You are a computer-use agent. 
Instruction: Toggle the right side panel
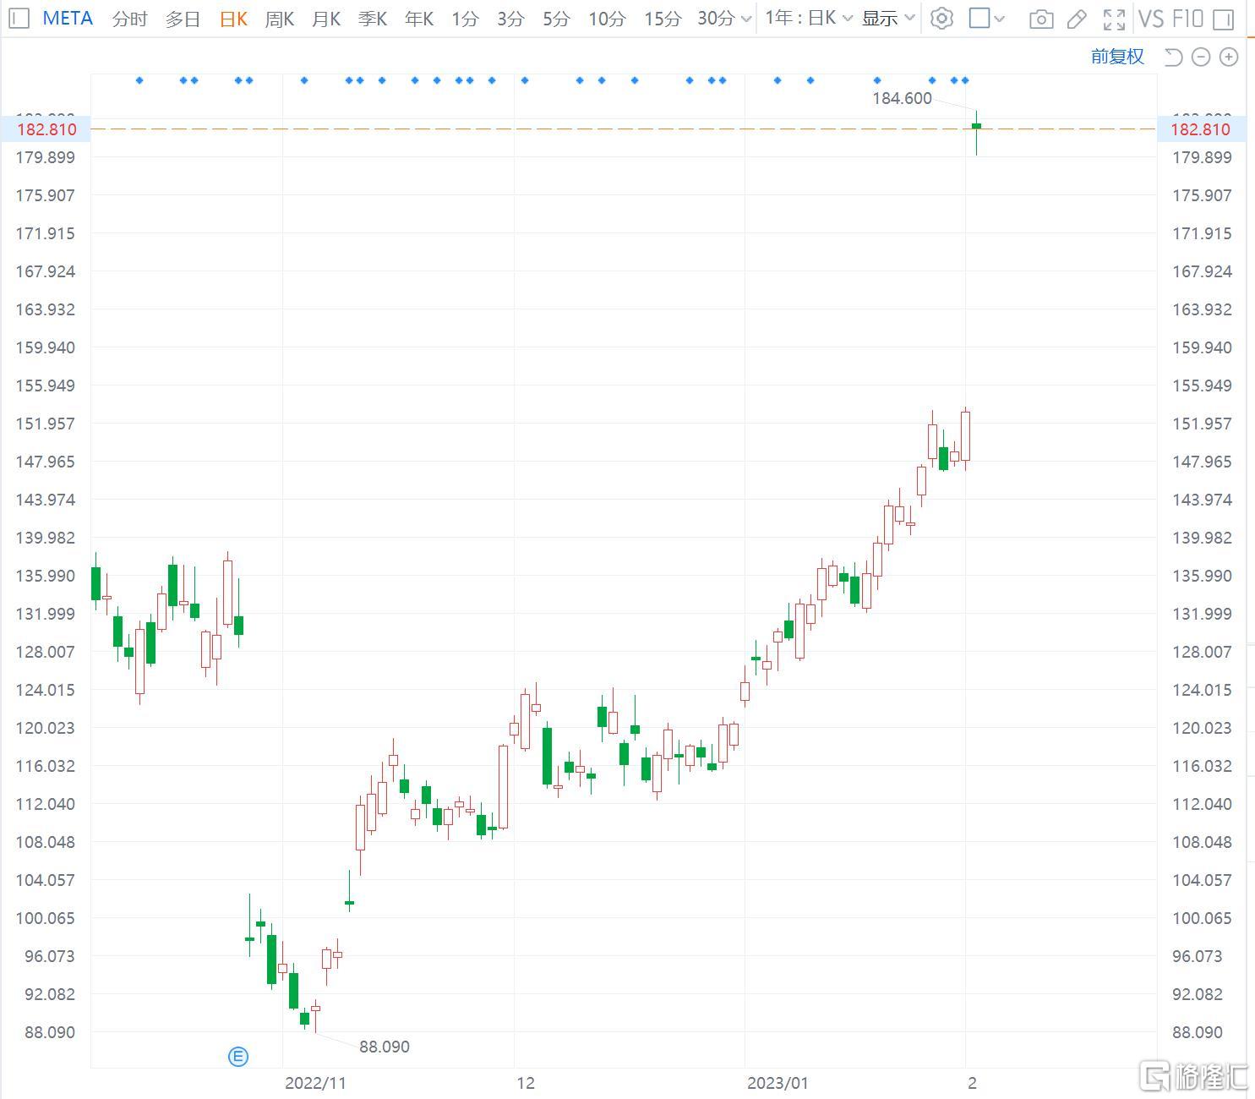[1223, 19]
